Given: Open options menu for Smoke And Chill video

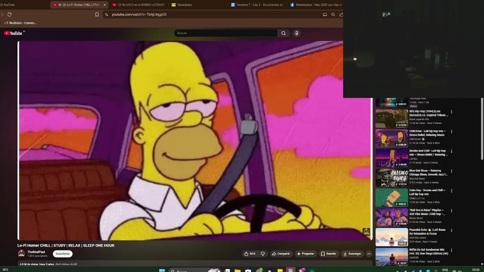Looking at the screenshot, I should point(451,151).
